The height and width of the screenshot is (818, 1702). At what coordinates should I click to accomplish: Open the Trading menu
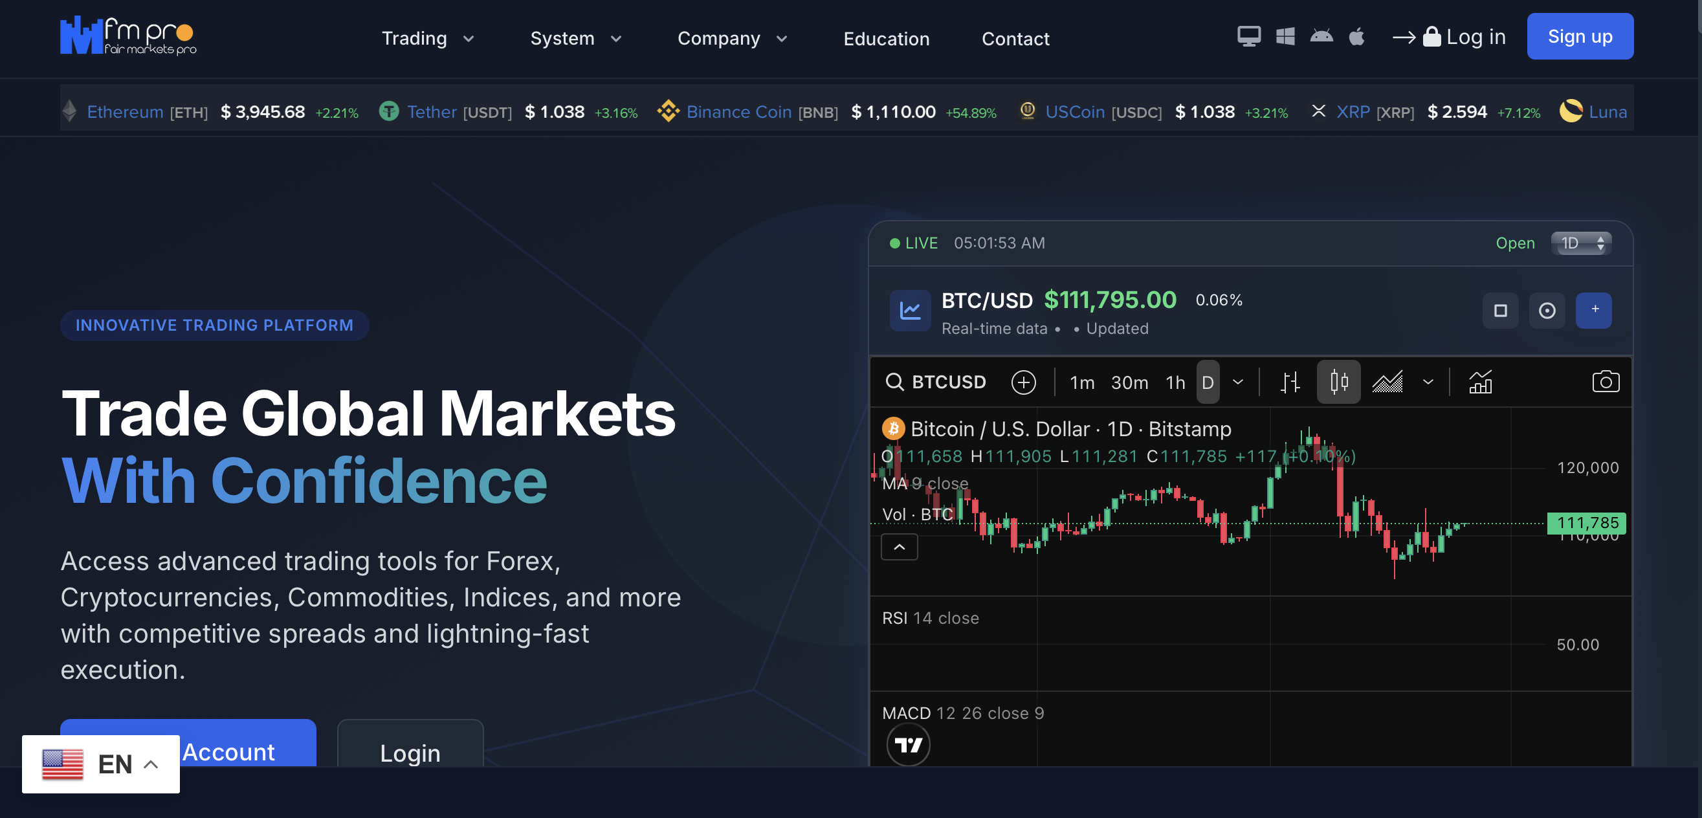pos(428,38)
